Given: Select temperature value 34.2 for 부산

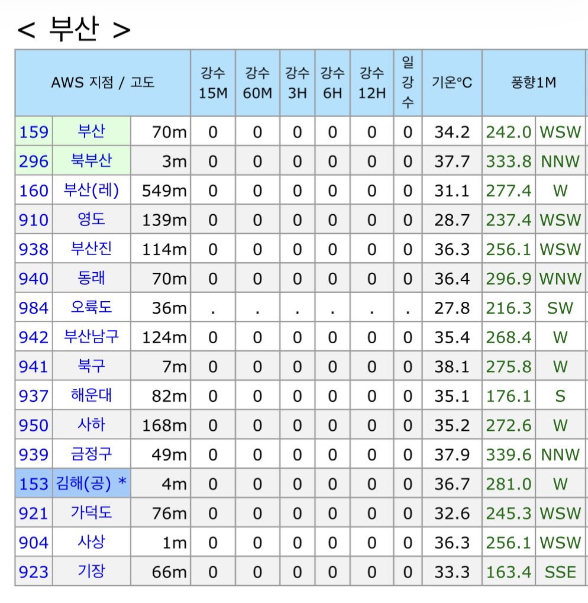Looking at the screenshot, I should 452,132.
